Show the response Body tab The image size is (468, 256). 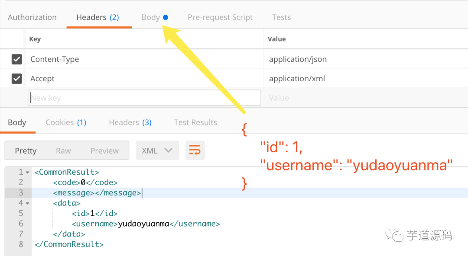17,122
